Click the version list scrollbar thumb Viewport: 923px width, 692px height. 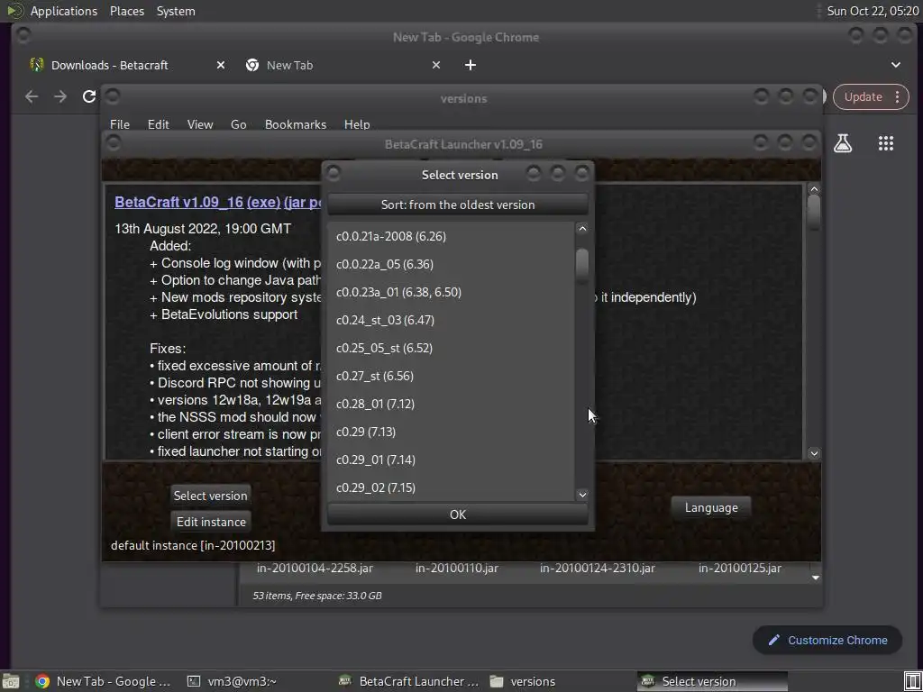581,266
